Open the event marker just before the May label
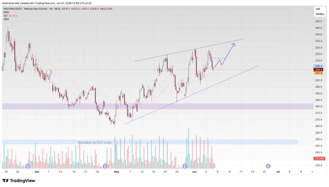The height and width of the screenshot is (187, 329). (105, 166)
